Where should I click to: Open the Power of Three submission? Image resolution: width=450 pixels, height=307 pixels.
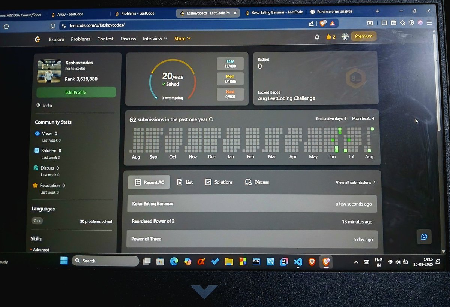(251, 239)
